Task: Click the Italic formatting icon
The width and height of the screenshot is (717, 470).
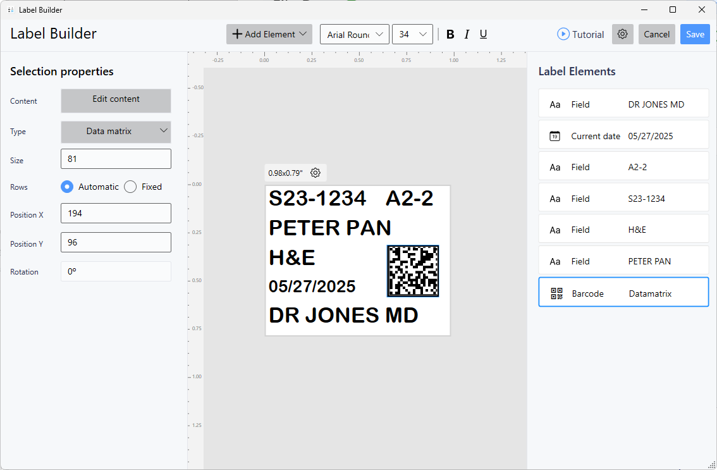Action: [x=467, y=34]
